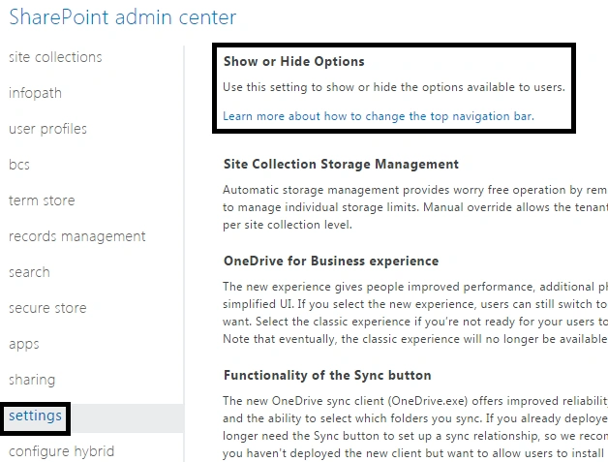
Task: Click Functionality of the Sync button heading
Action: pyautogui.click(x=327, y=375)
